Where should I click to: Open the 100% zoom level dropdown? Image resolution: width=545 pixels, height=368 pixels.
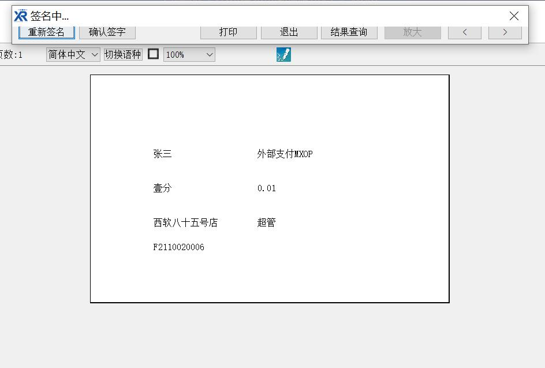pyautogui.click(x=189, y=55)
